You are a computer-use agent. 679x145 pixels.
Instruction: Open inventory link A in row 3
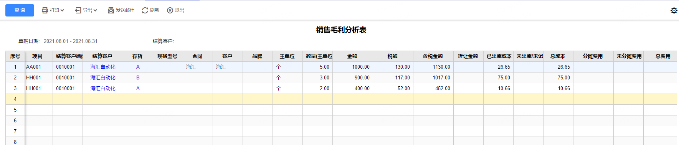(x=138, y=88)
